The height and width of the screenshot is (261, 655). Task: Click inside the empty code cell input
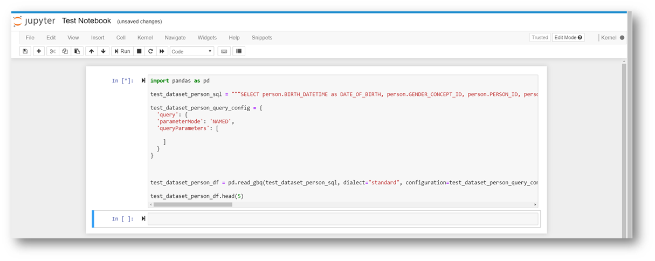(343, 218)
